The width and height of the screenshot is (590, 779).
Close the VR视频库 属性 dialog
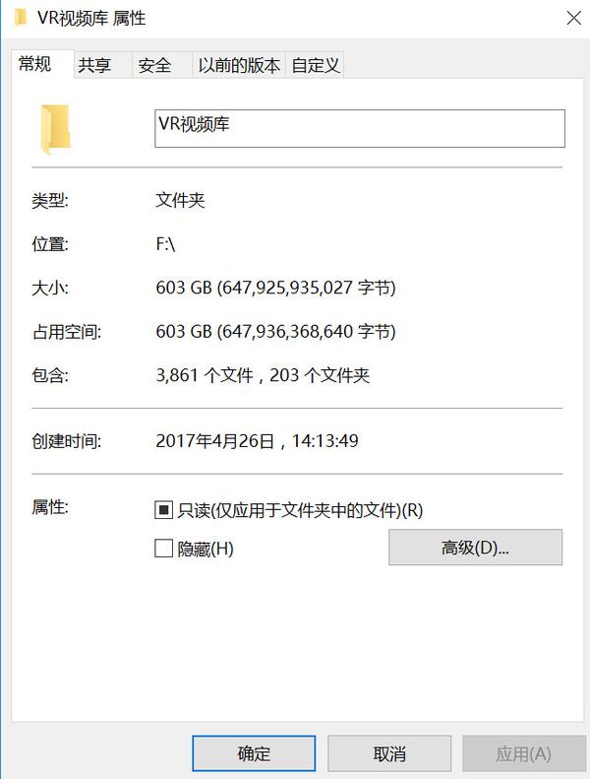click(573, 18)
